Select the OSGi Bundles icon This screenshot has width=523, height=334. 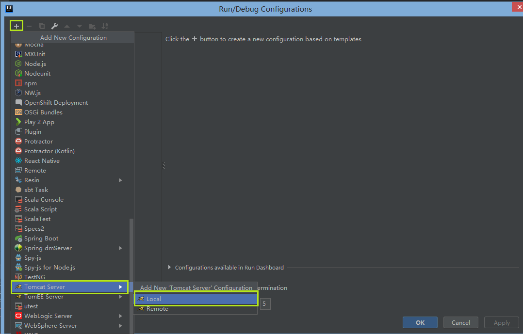18,112
